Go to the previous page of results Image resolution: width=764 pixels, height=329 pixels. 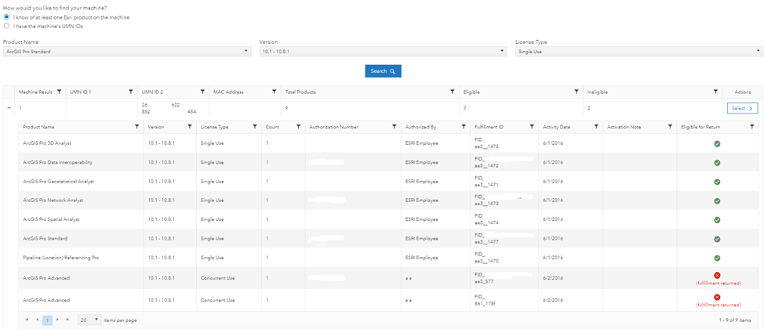point(37,320)
